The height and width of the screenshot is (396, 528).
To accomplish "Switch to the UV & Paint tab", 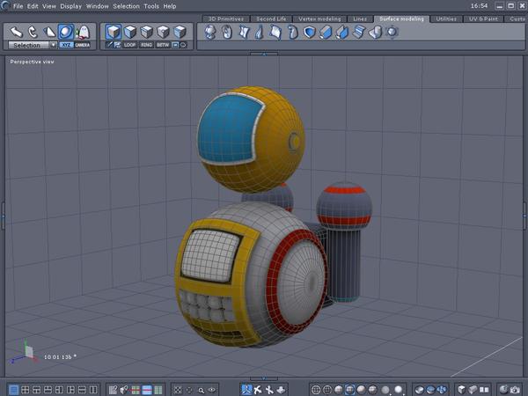I will coord(483,18).
